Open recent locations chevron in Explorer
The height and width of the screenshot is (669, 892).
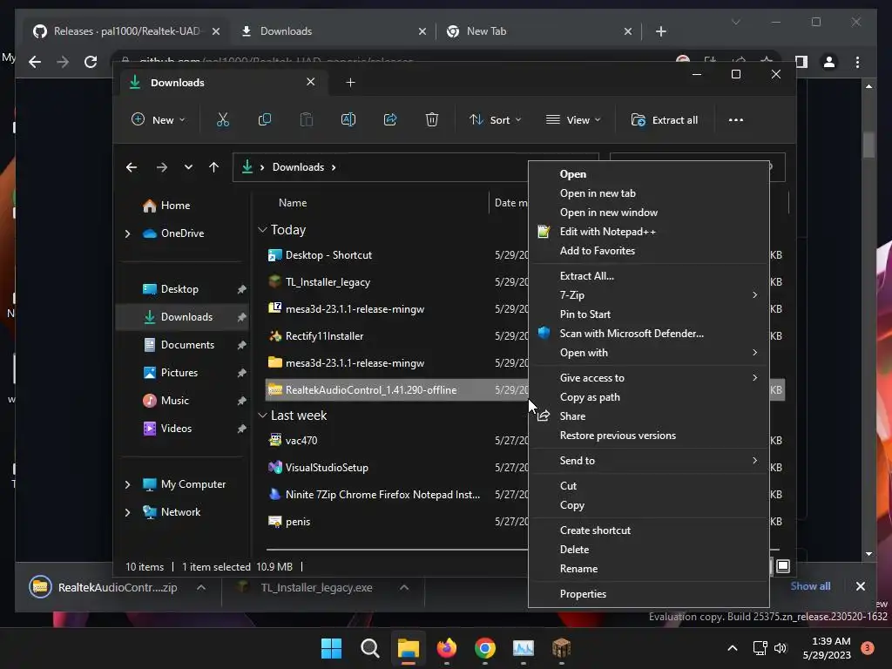click(188, 167)
